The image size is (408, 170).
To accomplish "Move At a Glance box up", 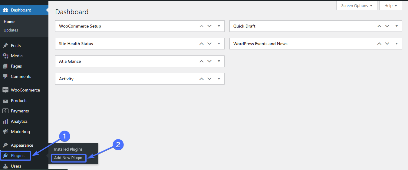I will 202,61.
